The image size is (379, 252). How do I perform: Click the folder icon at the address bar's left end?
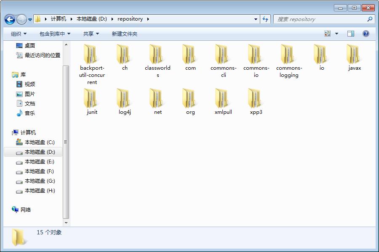click(38, 19)
